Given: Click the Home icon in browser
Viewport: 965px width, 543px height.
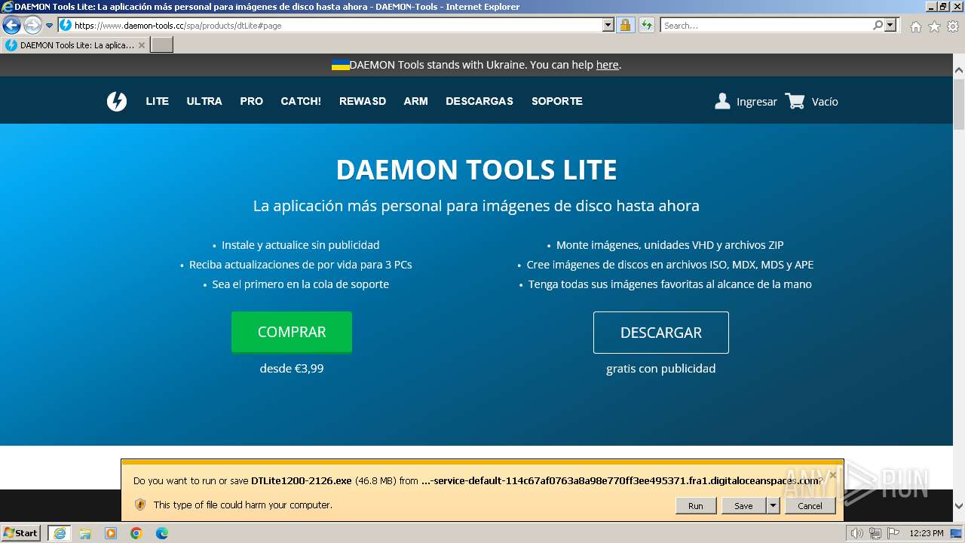Looking at the screenshot, I should 915,26.
